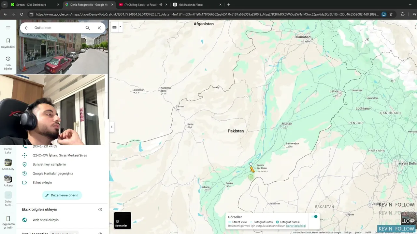417x234 pixels.
Task: Collapse the side panel arrow
Action: (111, 127)
